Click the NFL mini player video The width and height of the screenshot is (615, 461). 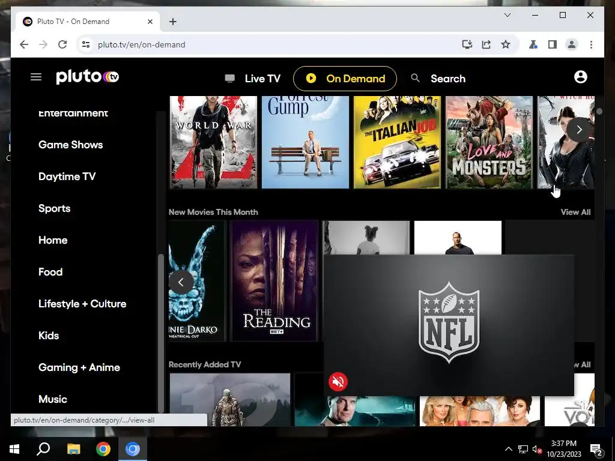[x=449, y=325]
